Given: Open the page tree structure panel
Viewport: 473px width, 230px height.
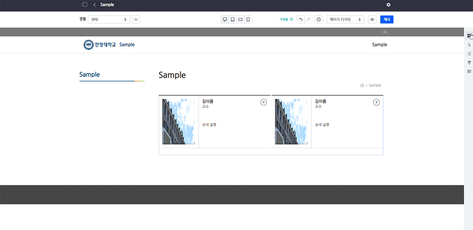Looking at the screenshot, I should point(469,45).
